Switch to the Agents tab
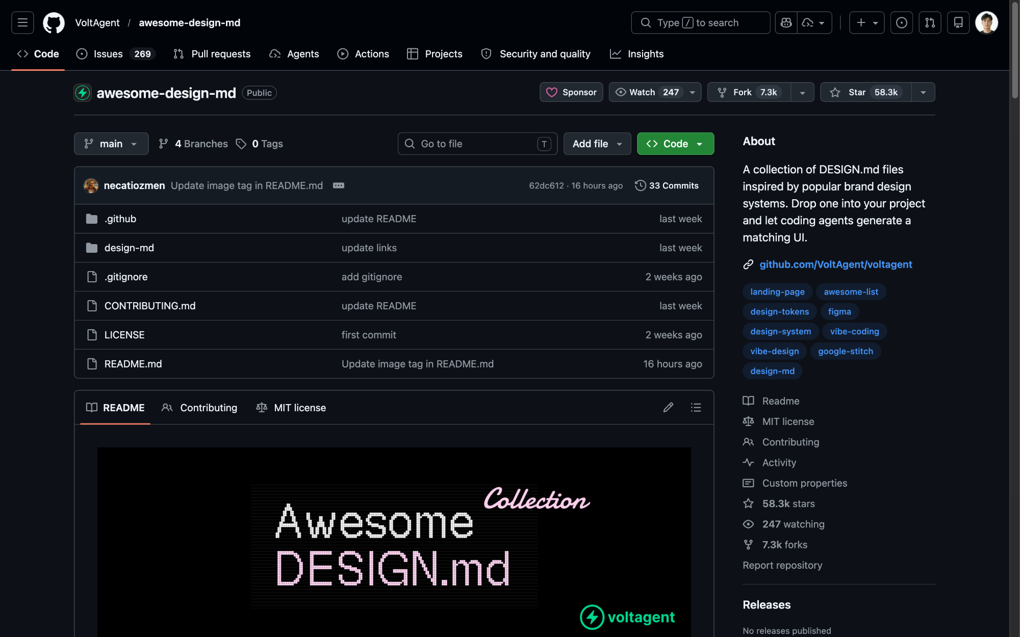 click(294, 54)
